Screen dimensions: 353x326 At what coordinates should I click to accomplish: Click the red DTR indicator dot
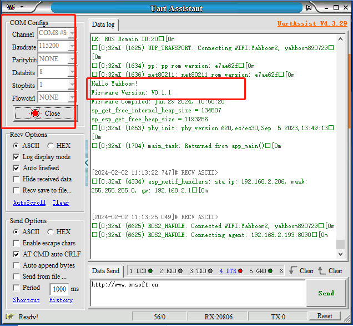pyautogui.click(x=240, y=271)
